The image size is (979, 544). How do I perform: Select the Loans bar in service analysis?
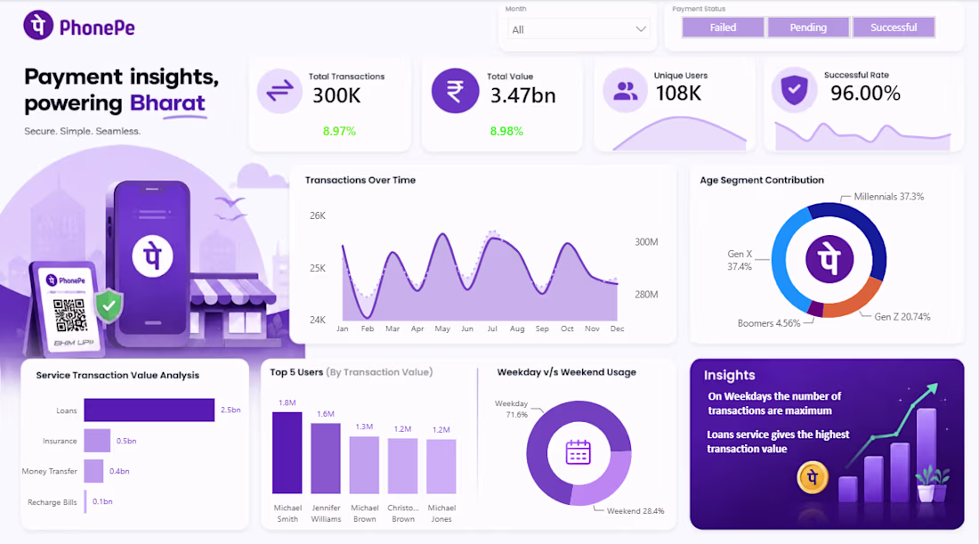150,410
